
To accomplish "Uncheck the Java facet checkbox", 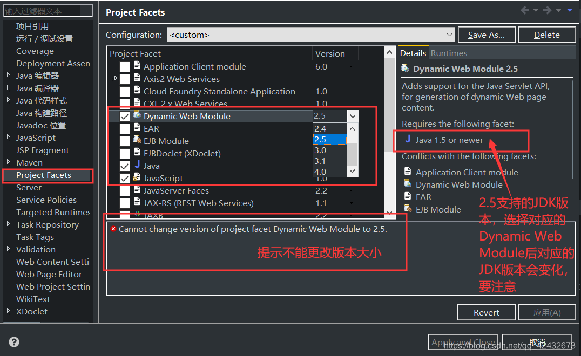I will tap(125, 166).
